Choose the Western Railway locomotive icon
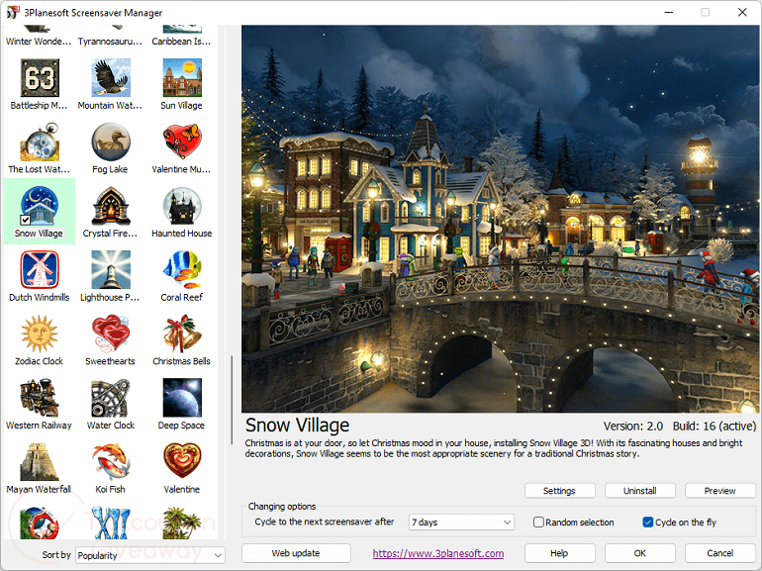The height and width of the screenshot is (571, 762). (x=40, y=398)
